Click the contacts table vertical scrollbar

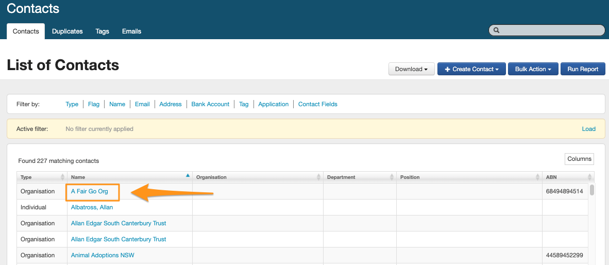[x=592, y=190]
